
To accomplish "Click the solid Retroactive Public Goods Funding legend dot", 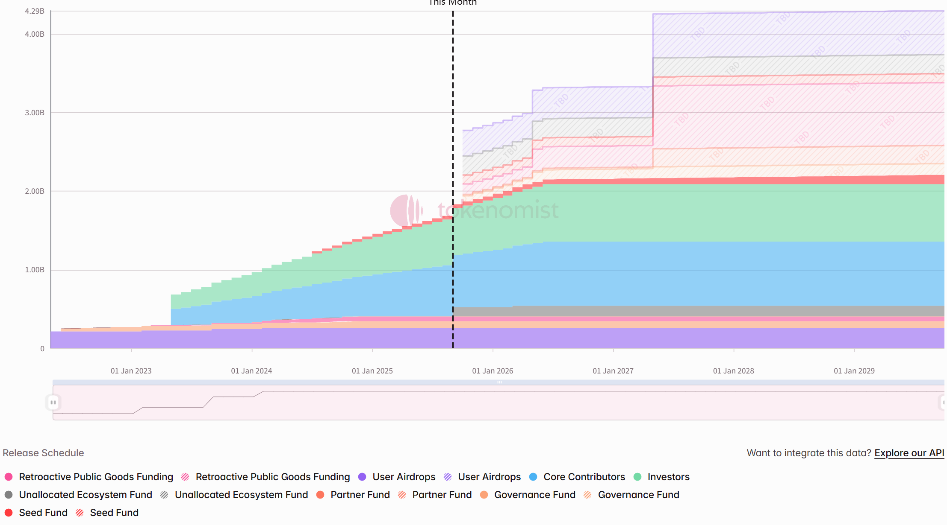I will coord(9,477).
